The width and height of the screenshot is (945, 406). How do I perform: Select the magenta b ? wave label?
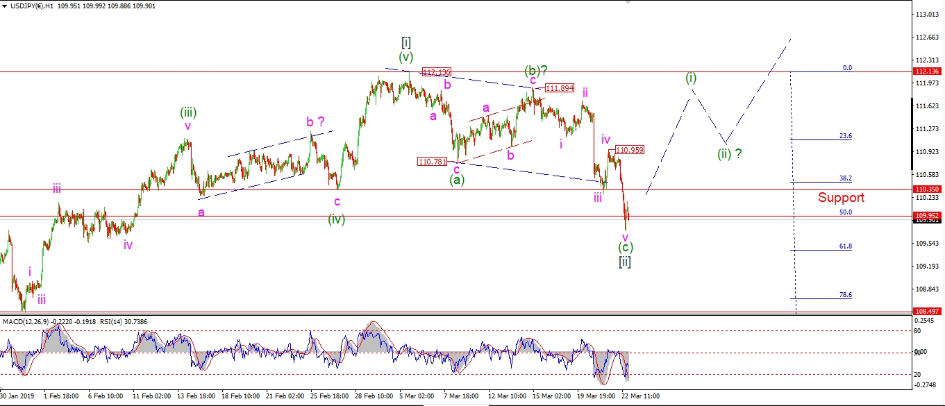[315, 121]
